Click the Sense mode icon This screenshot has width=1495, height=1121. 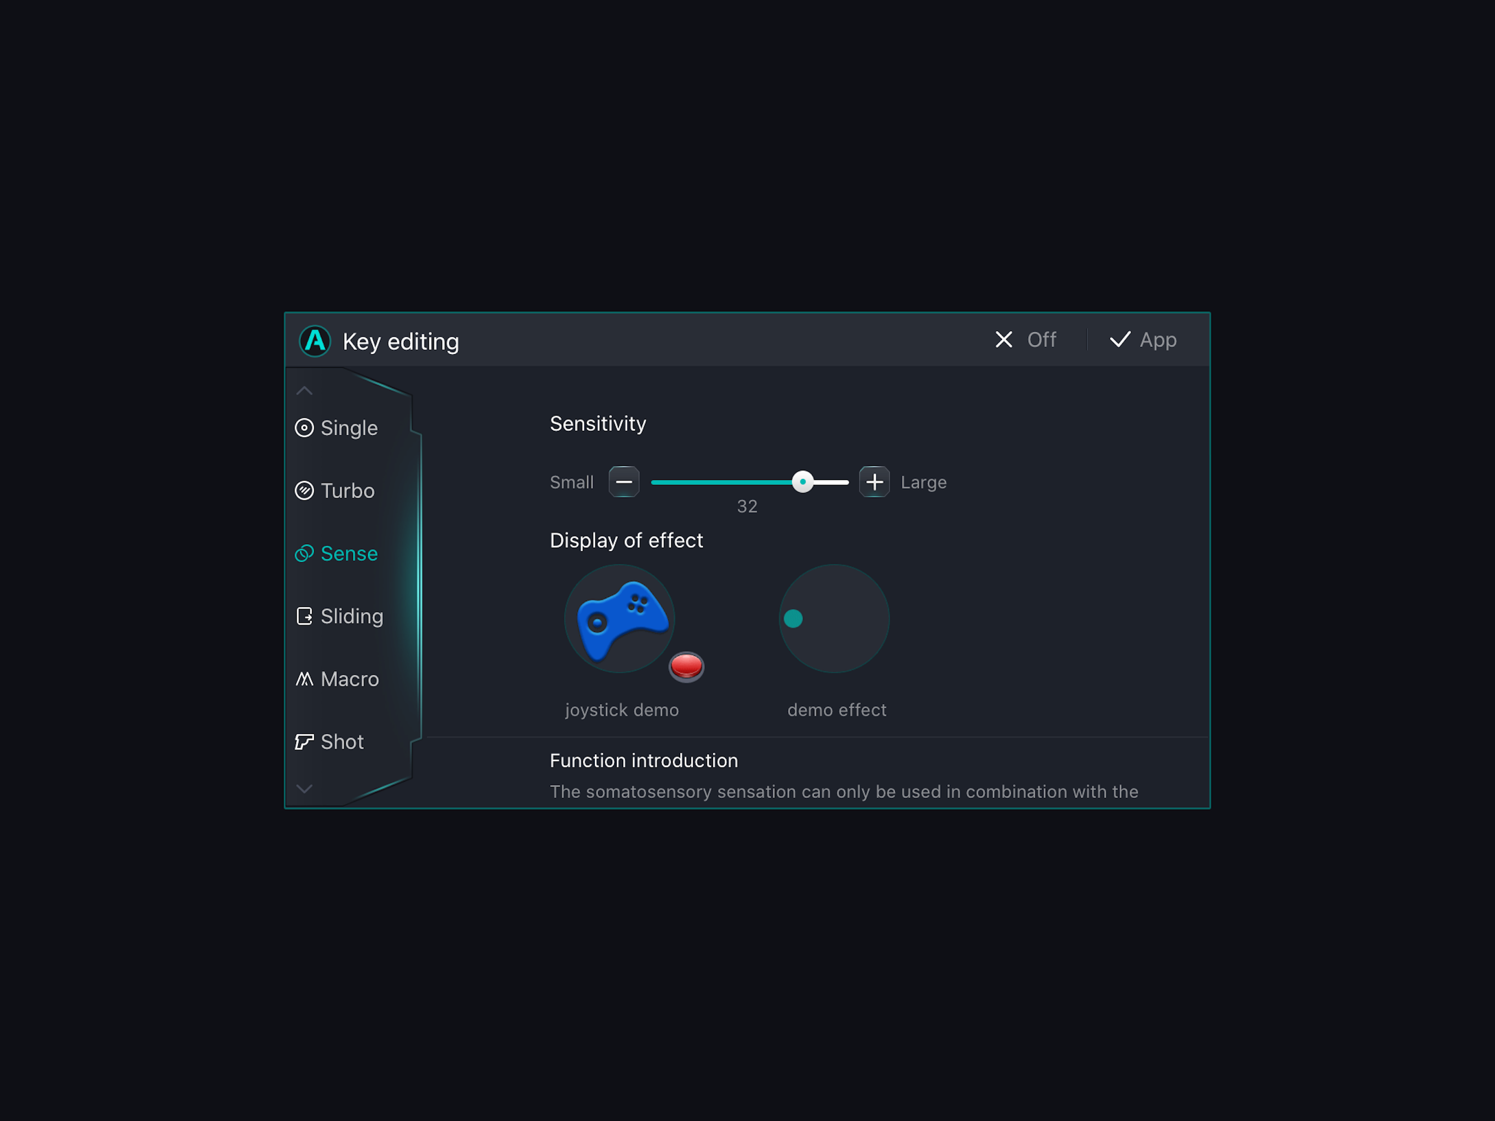(x=304, y=554)
